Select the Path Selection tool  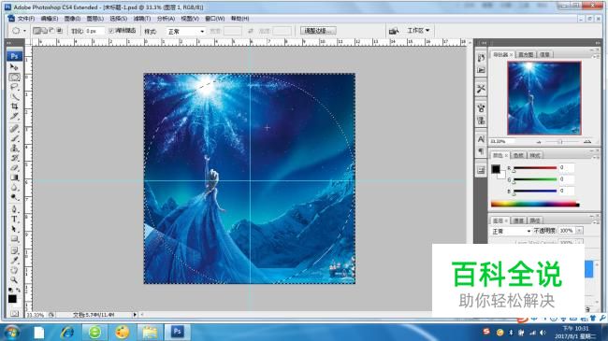click(14, 229)
